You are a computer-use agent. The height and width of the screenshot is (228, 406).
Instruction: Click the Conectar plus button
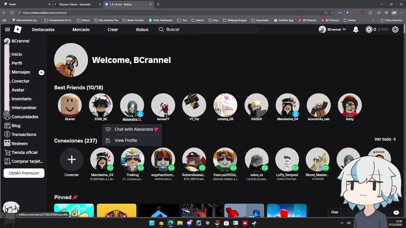(x=72, y=159)
